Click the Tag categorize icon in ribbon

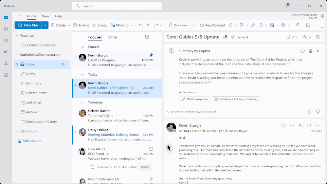[230, 25]
